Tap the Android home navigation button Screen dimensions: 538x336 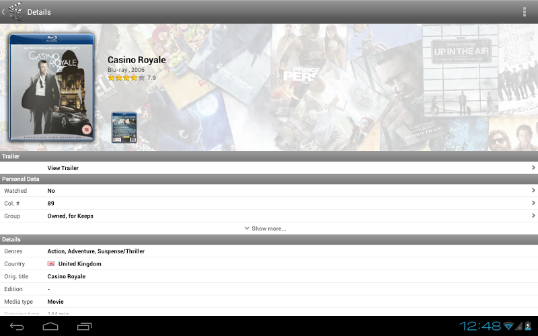[50, 327]
